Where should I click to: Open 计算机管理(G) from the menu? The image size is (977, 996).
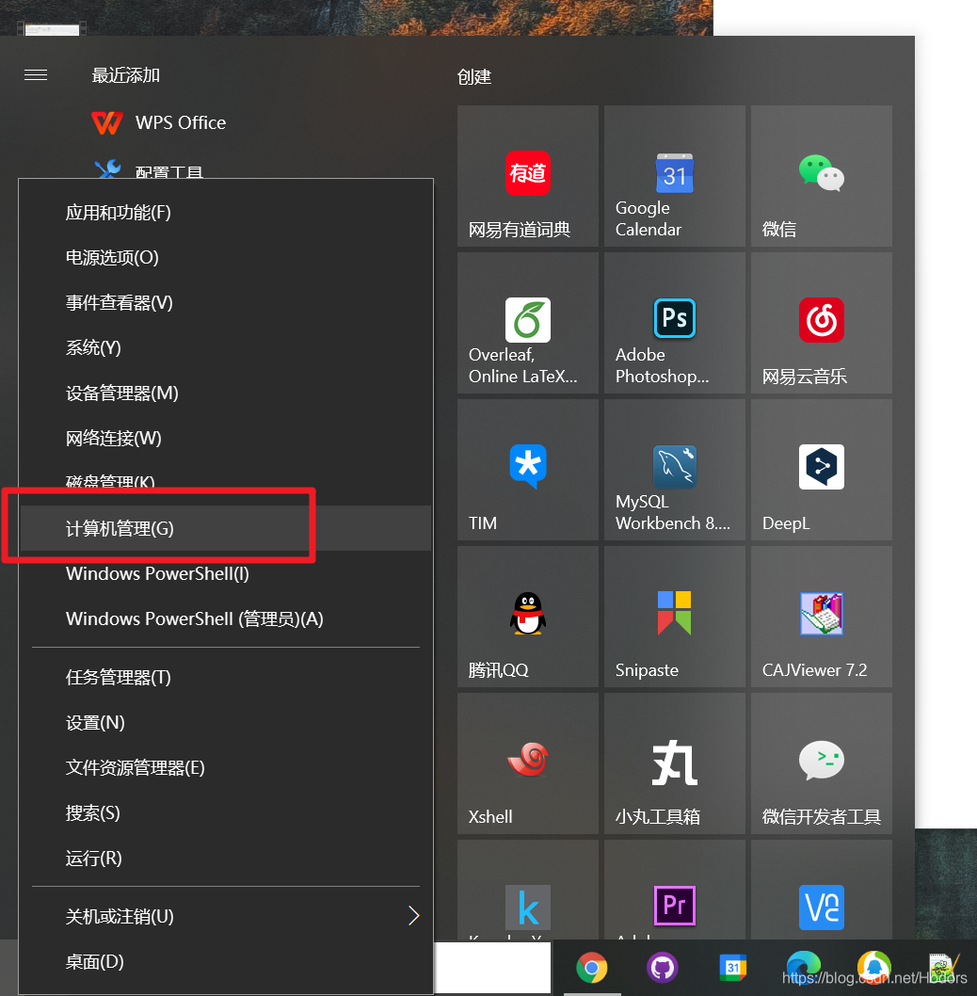pyautogui.click(x=226, y=528)
